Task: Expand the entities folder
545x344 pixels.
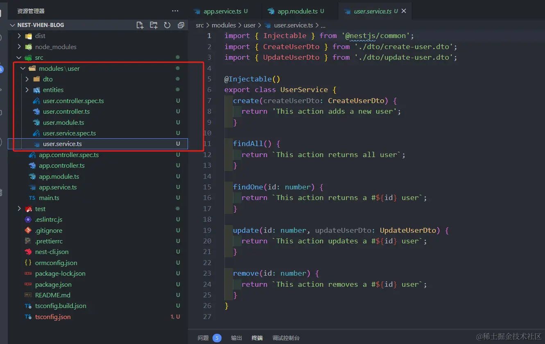Action: pos(27,90)
